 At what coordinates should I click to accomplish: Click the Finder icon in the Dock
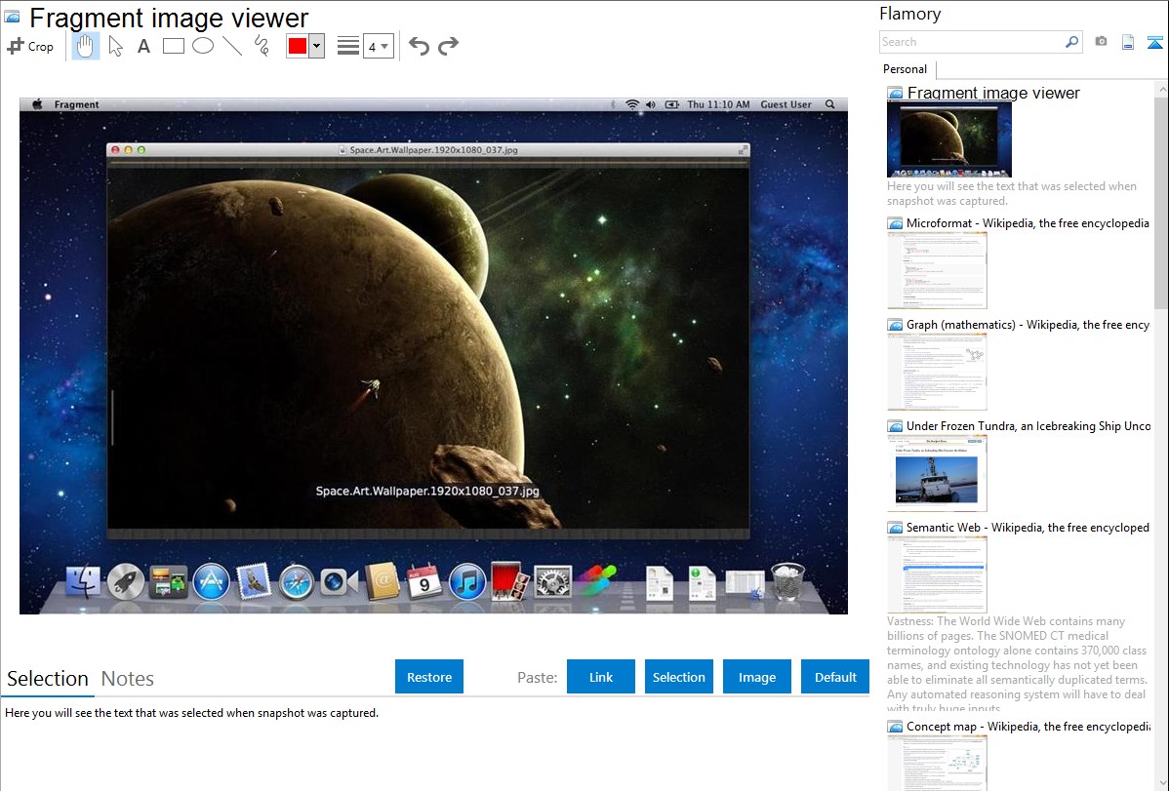point(83,581)
